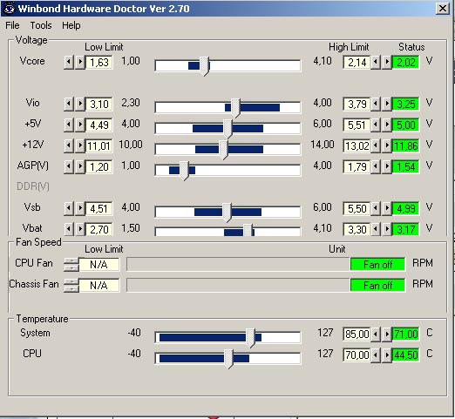Increase the +12V low limit with the right arrow
Viewport: 455px width, 419px height.
(80, 145)
